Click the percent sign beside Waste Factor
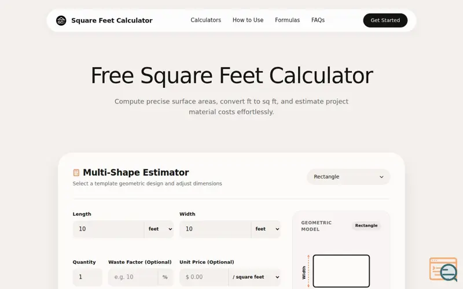The image size is (463, 289). (x=165, y=277)
